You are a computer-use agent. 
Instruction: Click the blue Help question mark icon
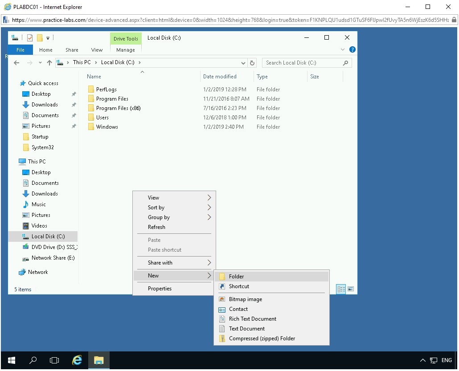click(352, 49)
